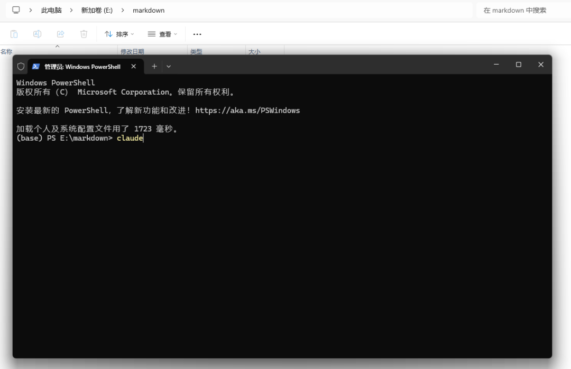Click the 加载个人及系统配置文件 1723 毫秒 line
Viewport: 571px width, 369px height.
click(97, 129)
